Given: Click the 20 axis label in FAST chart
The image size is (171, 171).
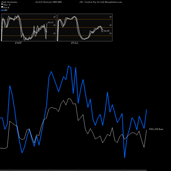Looking at the screenshot, I should [54, 33].
